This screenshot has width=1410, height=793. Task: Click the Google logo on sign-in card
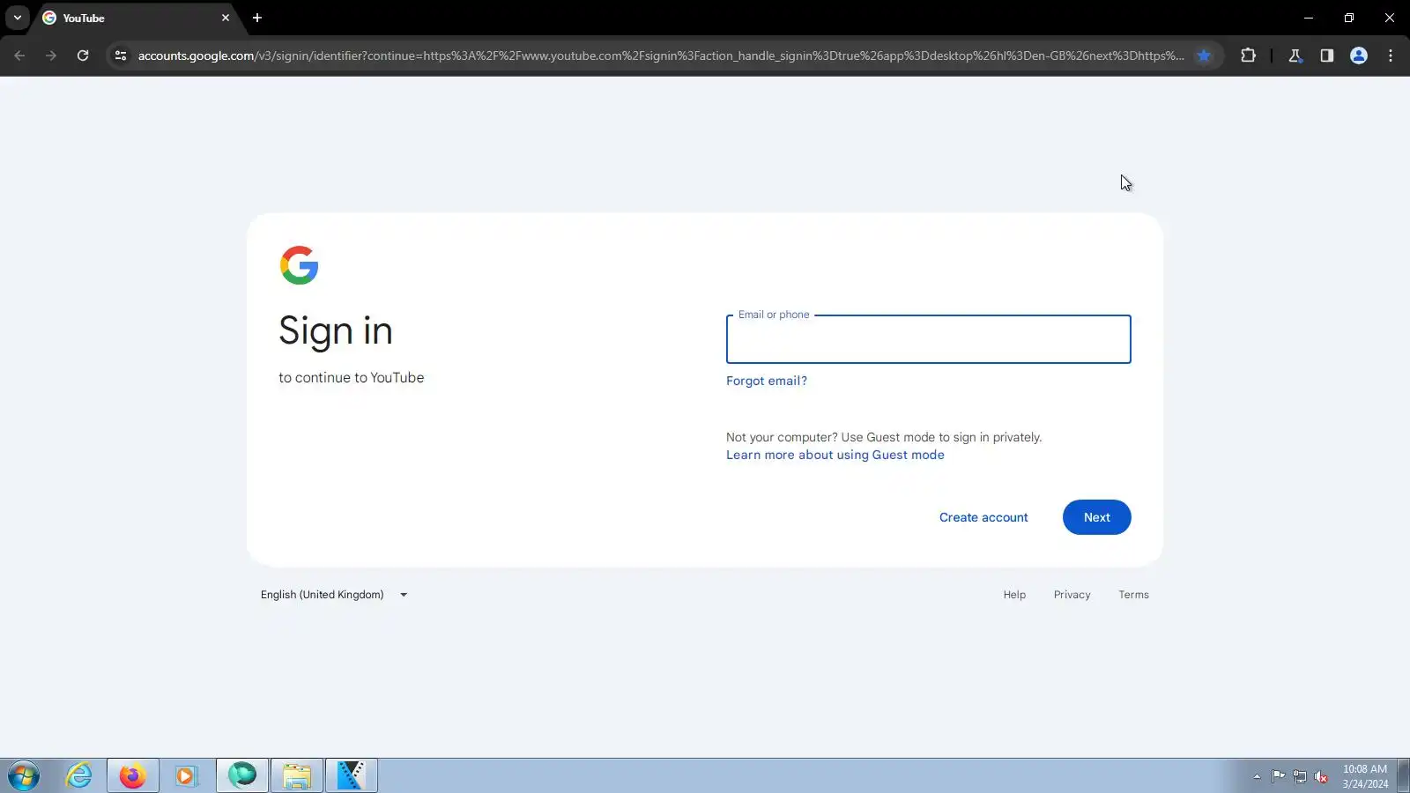(x=299, y=265)
